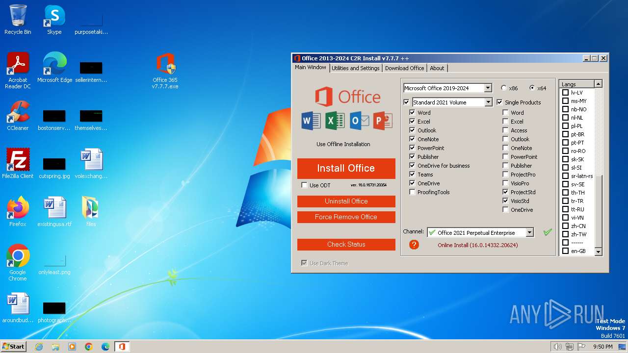Image resolution: width=628 pixels, height=353 pixels.
Task: Uncheck OneDrive for business in suite
Action: [x=412, y=166]
